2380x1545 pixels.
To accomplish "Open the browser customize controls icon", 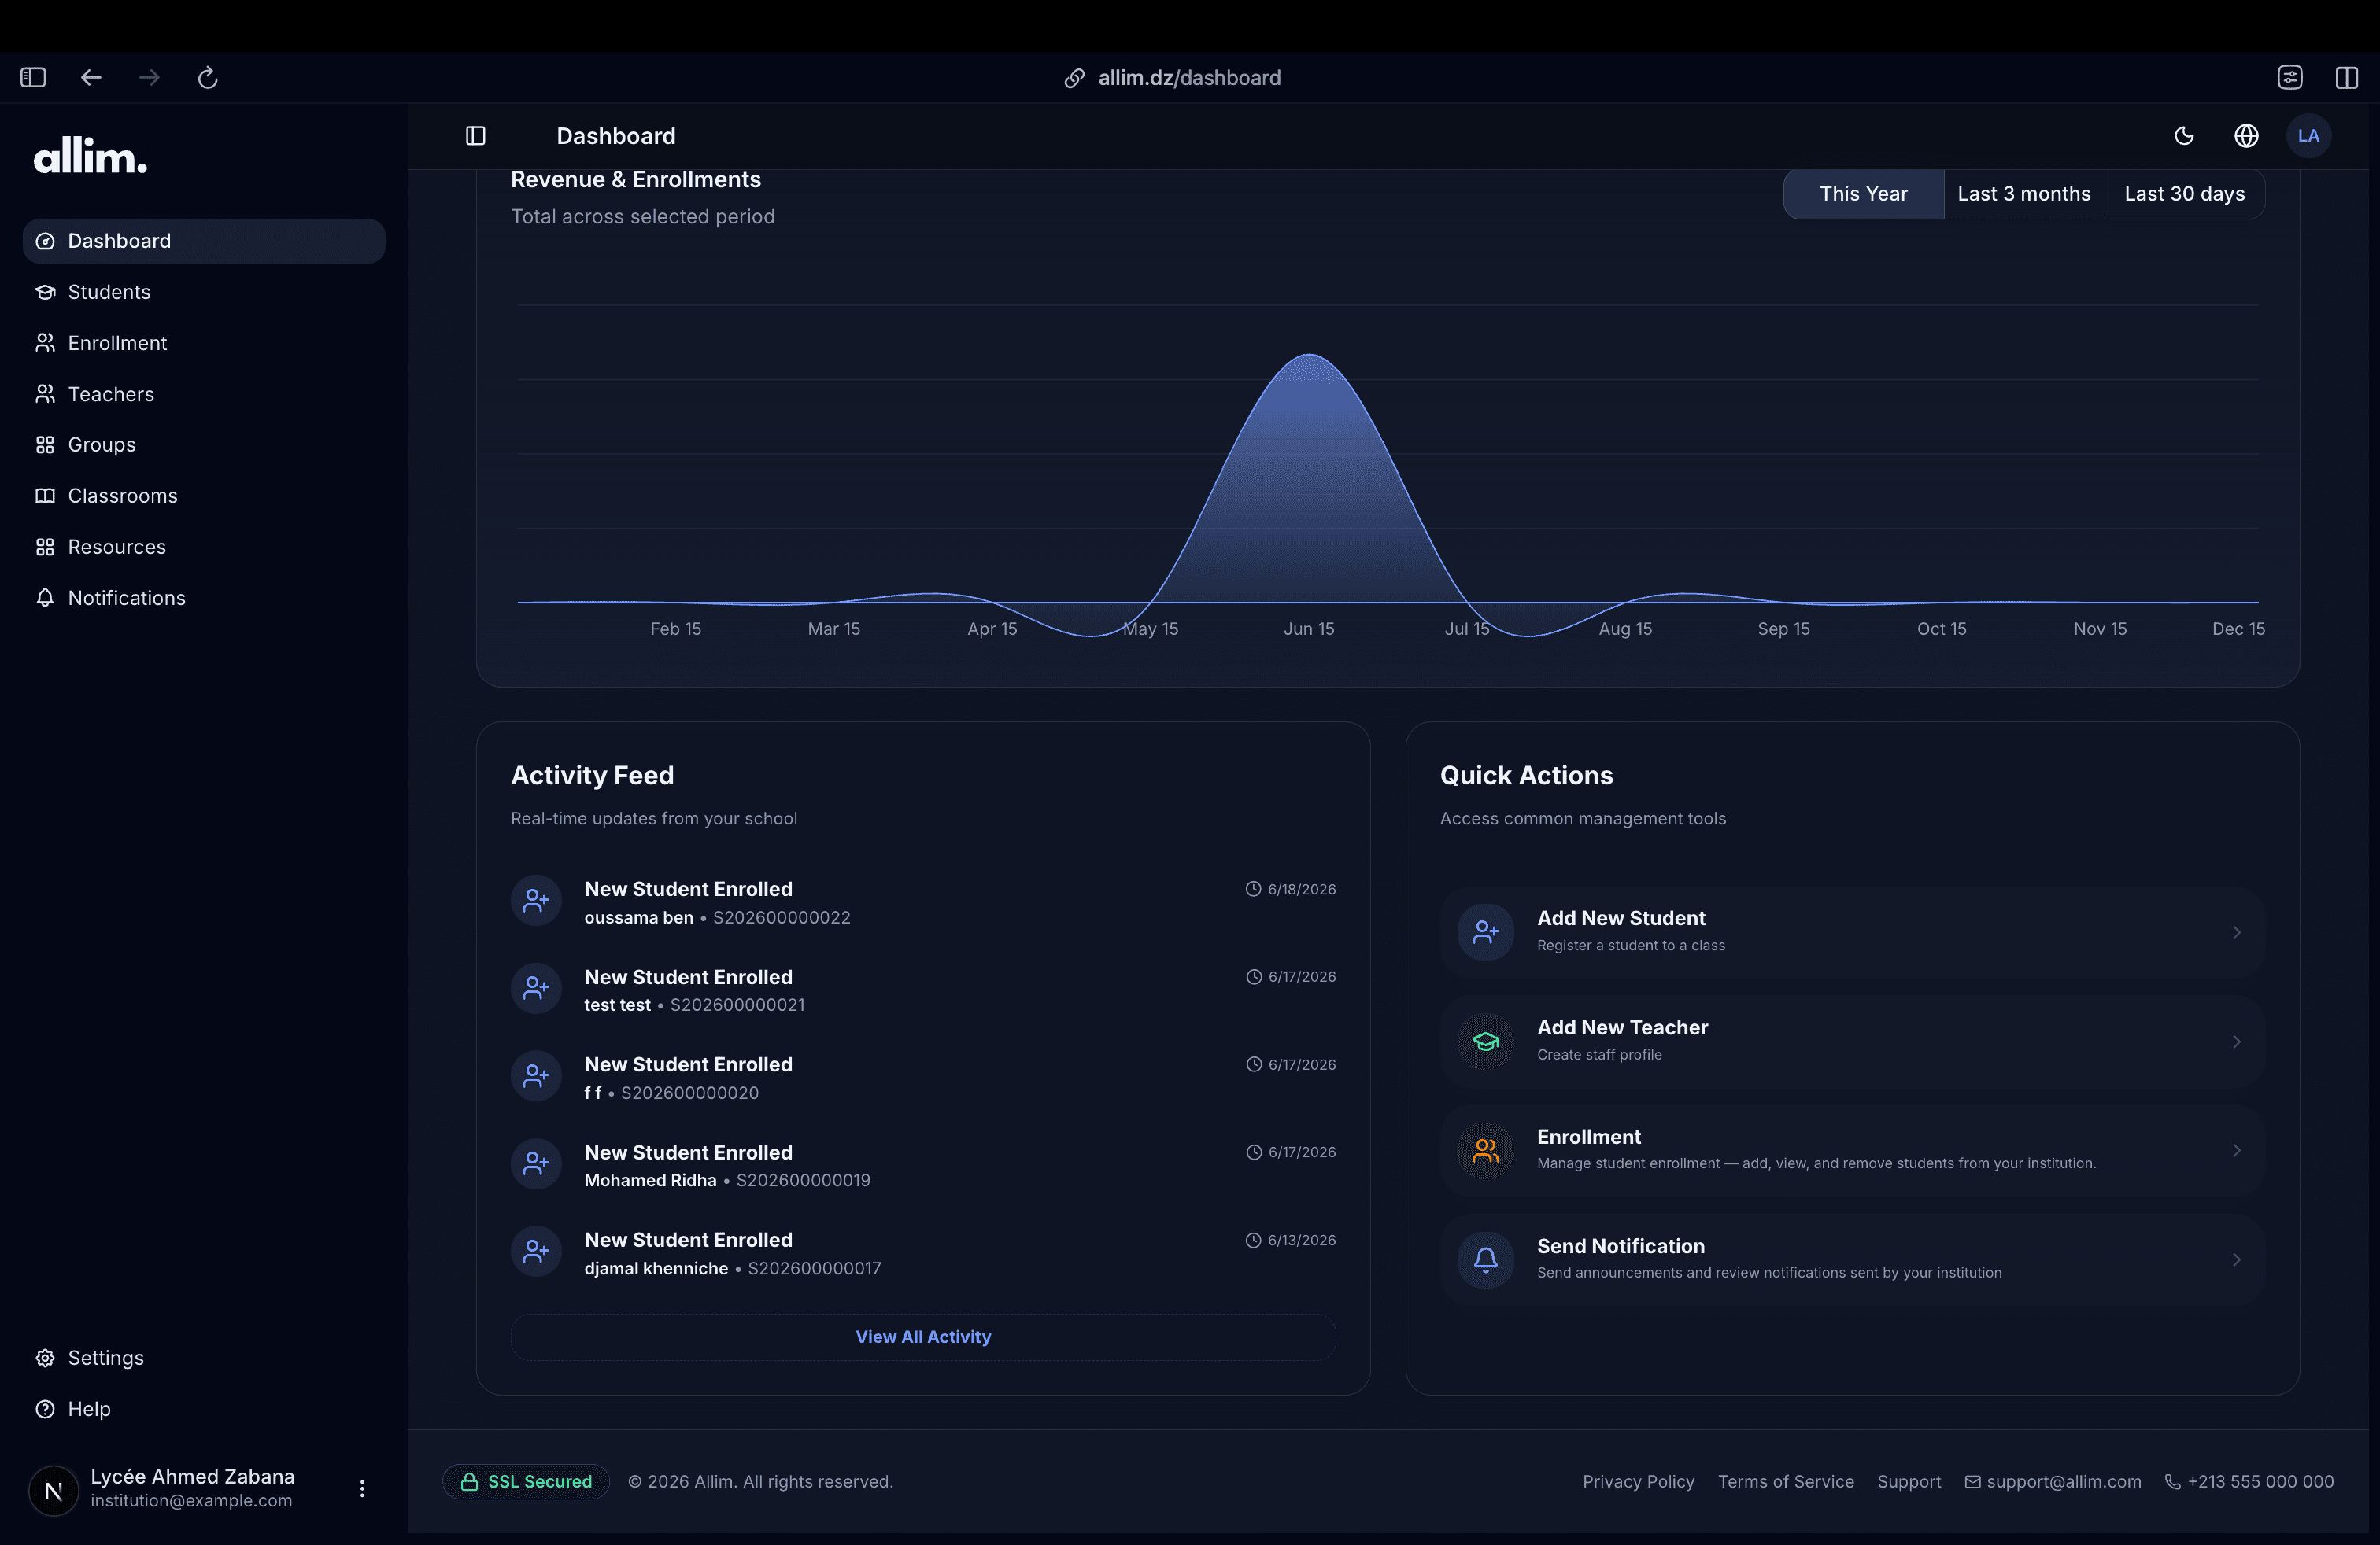I will [x=2290, y=77].
